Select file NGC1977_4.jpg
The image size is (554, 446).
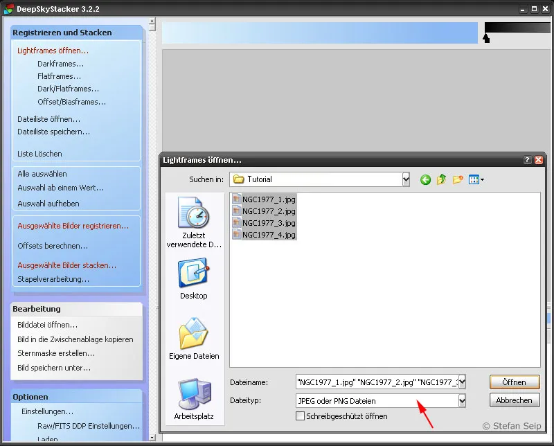coord(265,235)
